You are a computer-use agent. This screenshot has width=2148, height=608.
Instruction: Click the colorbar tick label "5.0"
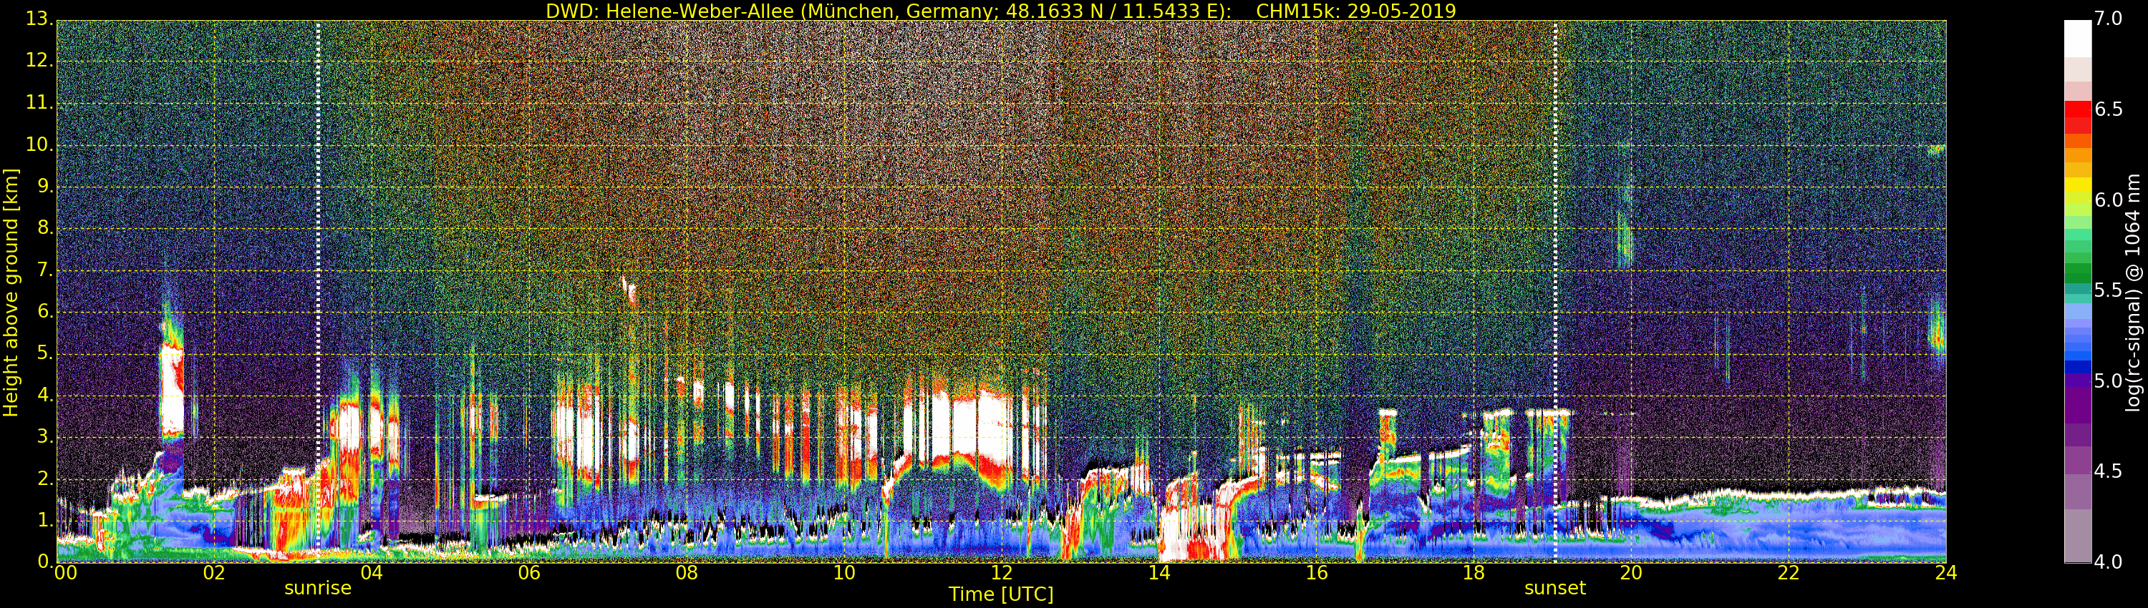click(x=2109, y=381)
